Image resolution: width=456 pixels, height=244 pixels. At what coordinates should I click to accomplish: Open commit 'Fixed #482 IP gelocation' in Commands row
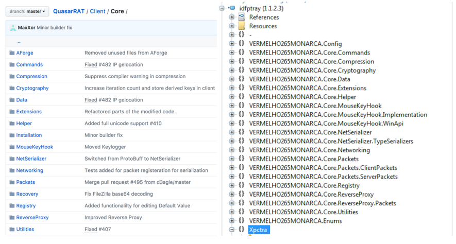[114, 64]
